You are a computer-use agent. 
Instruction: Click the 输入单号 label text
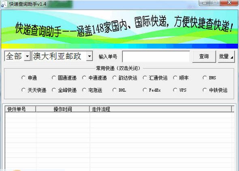point(108,57)
